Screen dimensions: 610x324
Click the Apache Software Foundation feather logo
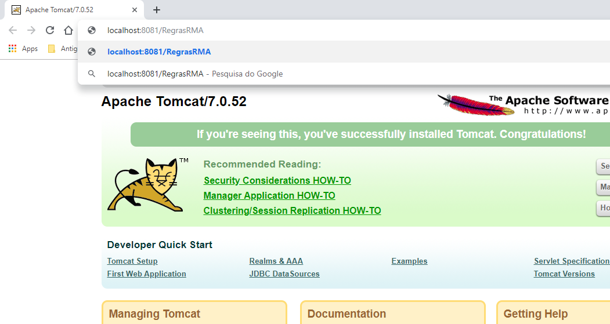(524, 104)
